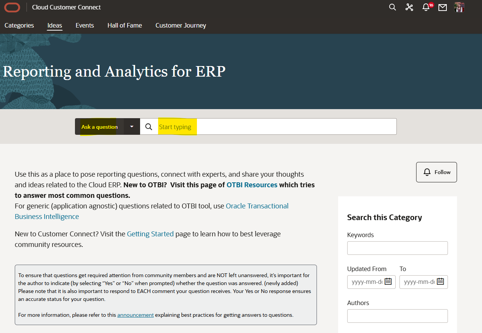This screenshot has width=482, height=333.
Task: Click the Updated From date field
Action: pyautogui.click(x=371, y=282)
